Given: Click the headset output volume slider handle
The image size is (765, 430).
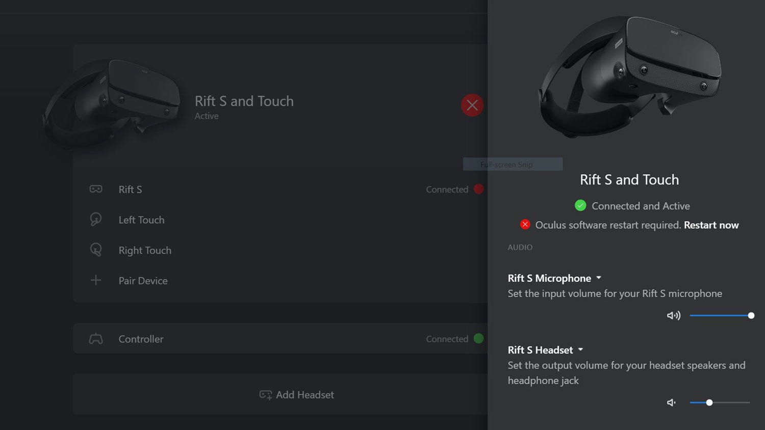Looking at the screenshot, I should 709,402.
